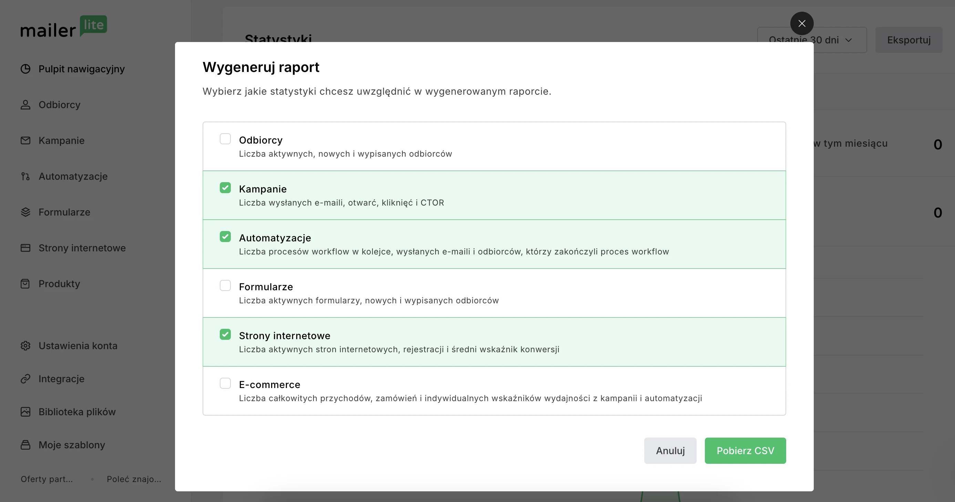Image resolution: width=955 pixels, height=502 pixels.
Task: Uncheck the Kampanie statistics checkbox
Action: (225, 188)
